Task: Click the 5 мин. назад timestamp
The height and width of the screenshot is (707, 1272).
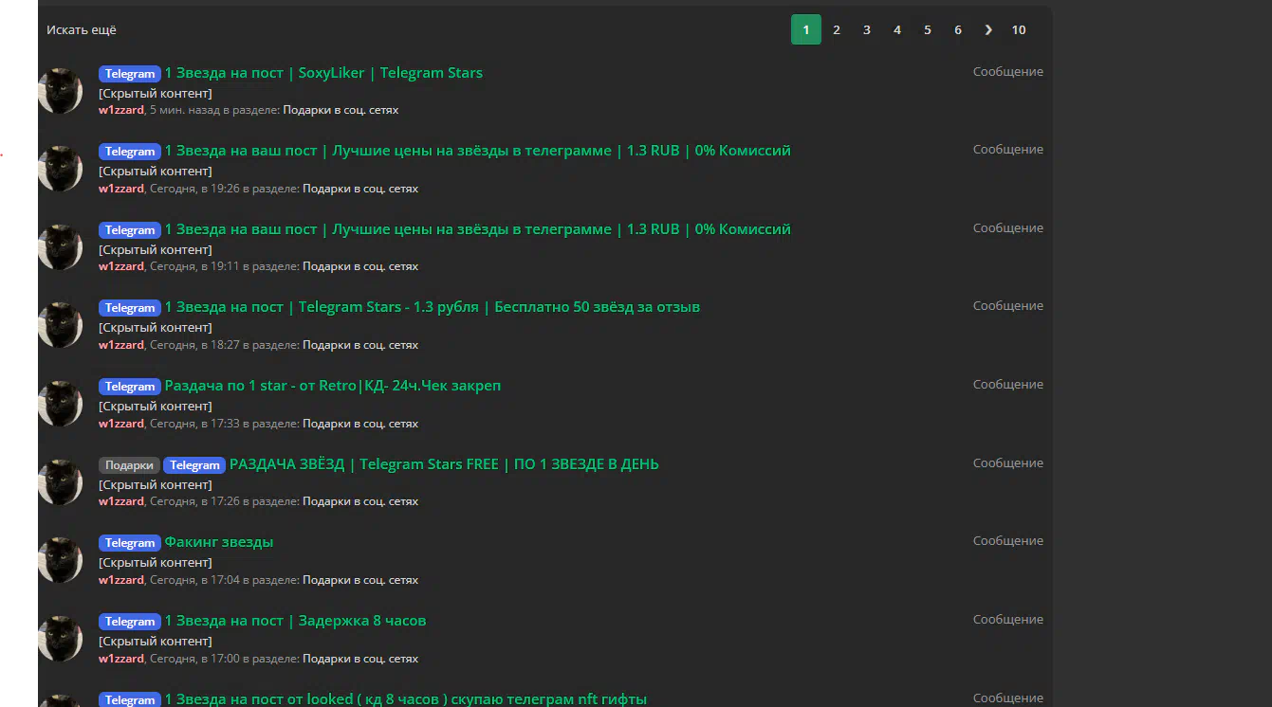Action: coord(185,110)
